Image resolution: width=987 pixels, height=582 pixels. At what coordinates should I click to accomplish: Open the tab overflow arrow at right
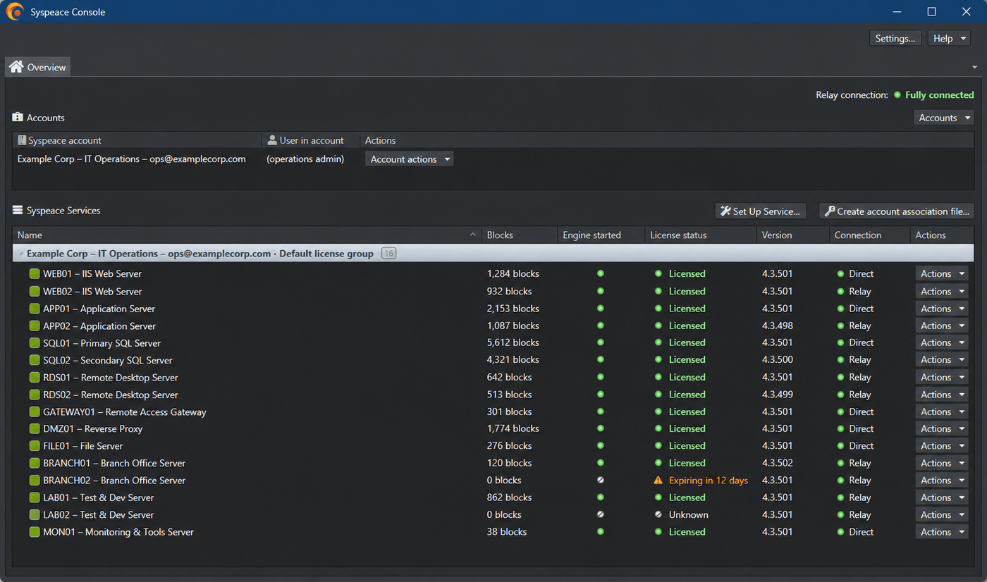(974, 68)
